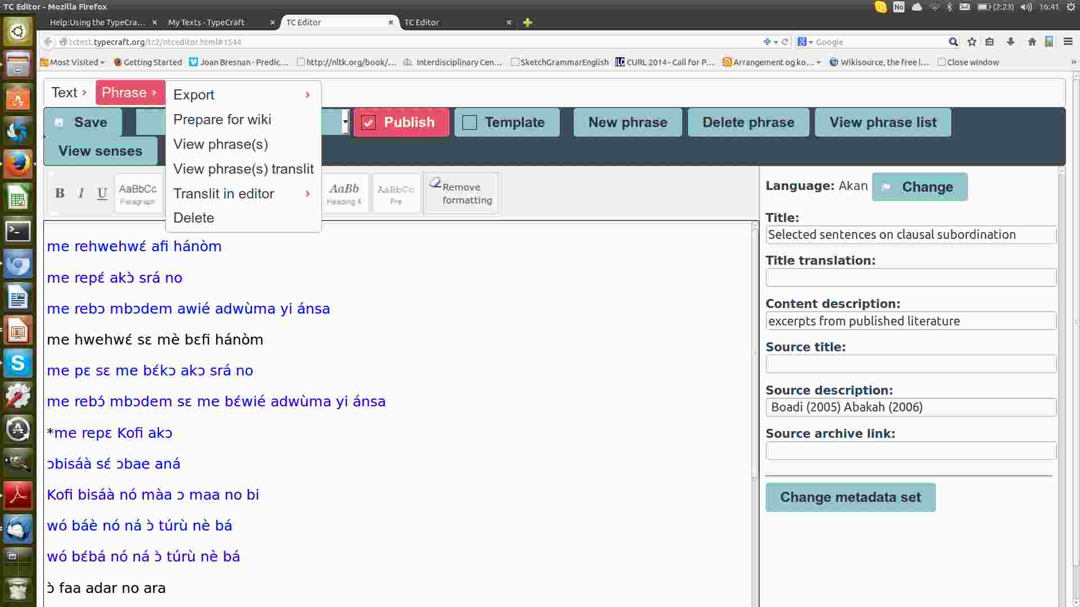Open Most Visited bookmarks dropdown
The image size is (1080, 607).
pos(73,62)
